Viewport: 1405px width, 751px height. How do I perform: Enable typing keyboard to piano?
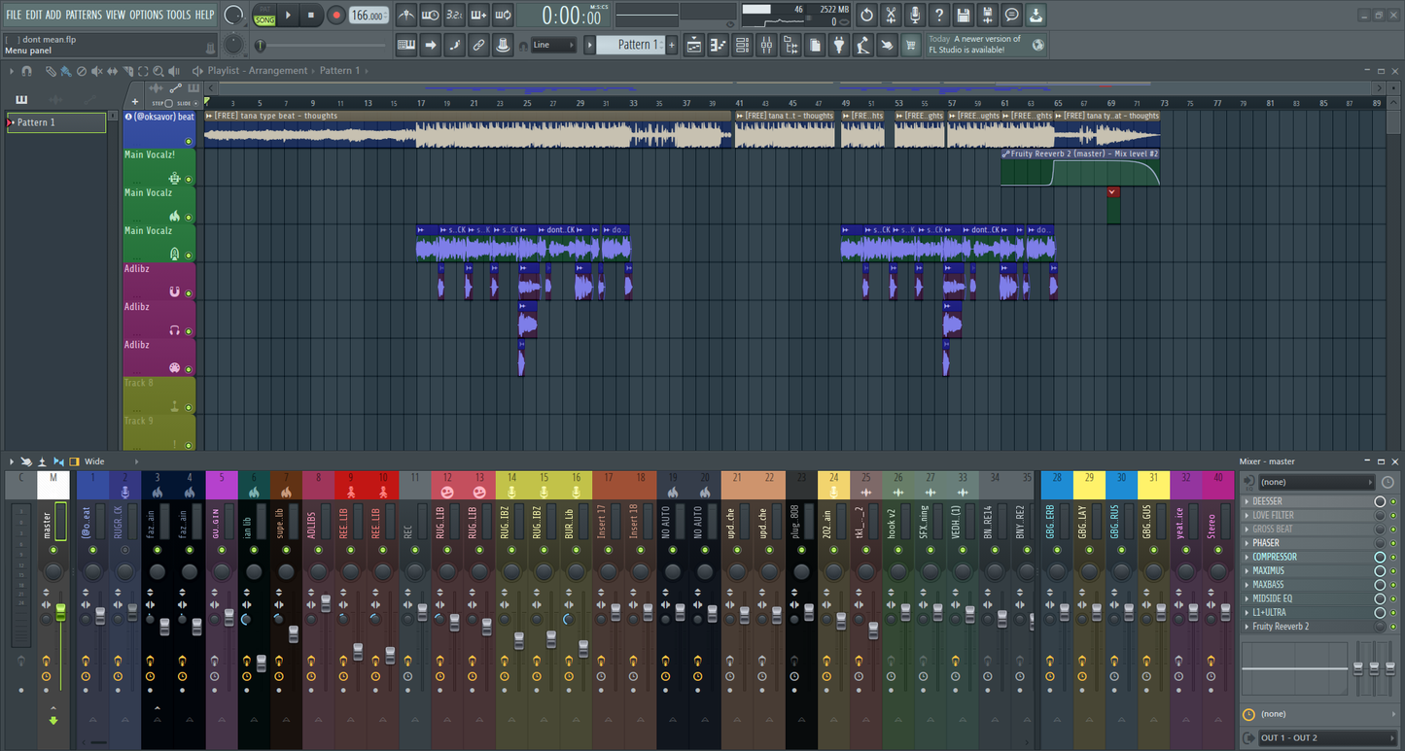(406, 45)
